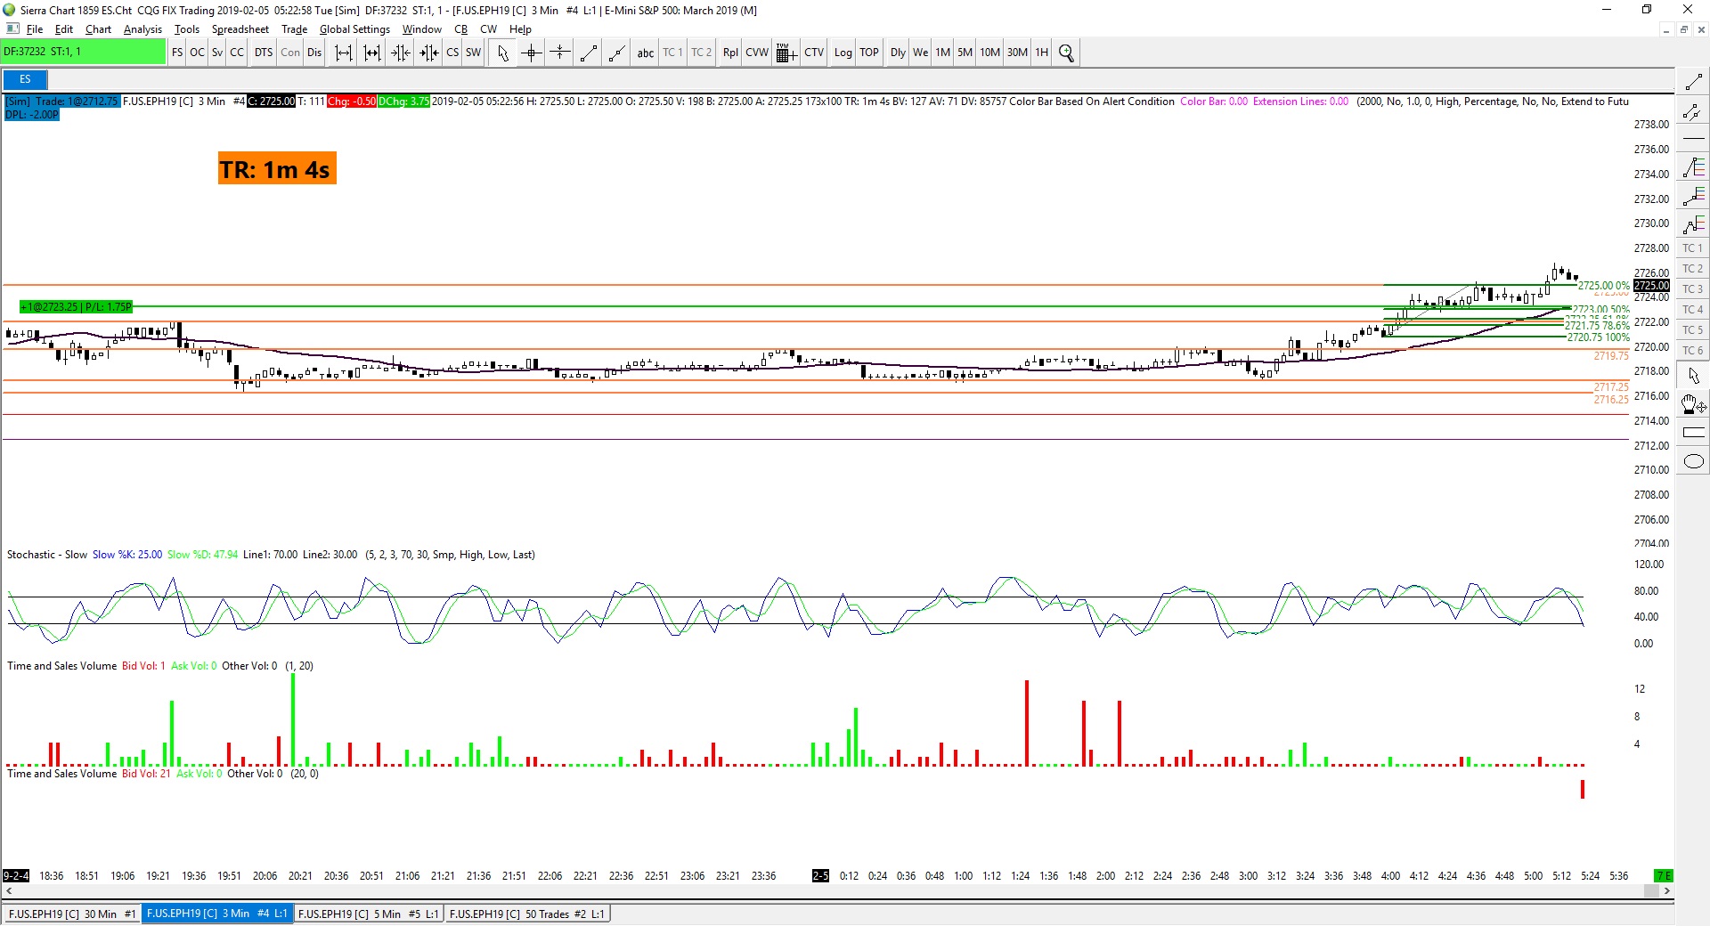This screenshot has width=1710, height=926.
Task: Click the compress bar spacing icon
Action: click(371, 53)
